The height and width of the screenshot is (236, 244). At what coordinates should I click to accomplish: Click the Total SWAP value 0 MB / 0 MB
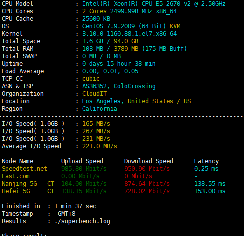(x=101, y=56)
